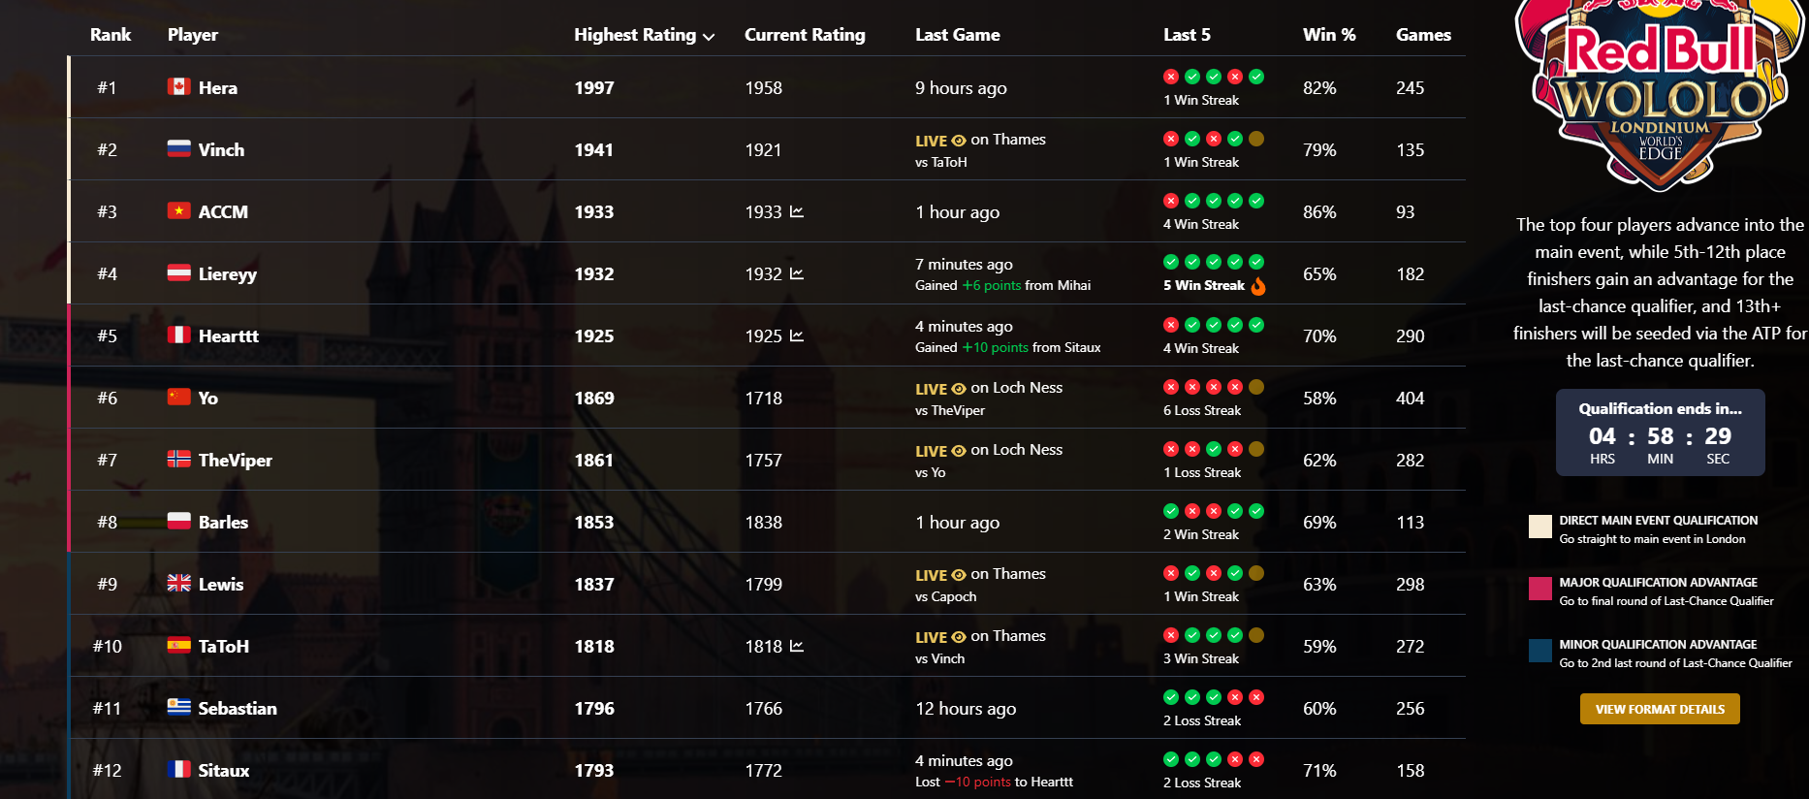Image resolution: width=1809 pixels, height=799 pixels.
Task: Sort table by Highest Rating header
Action: coord(635,35)
